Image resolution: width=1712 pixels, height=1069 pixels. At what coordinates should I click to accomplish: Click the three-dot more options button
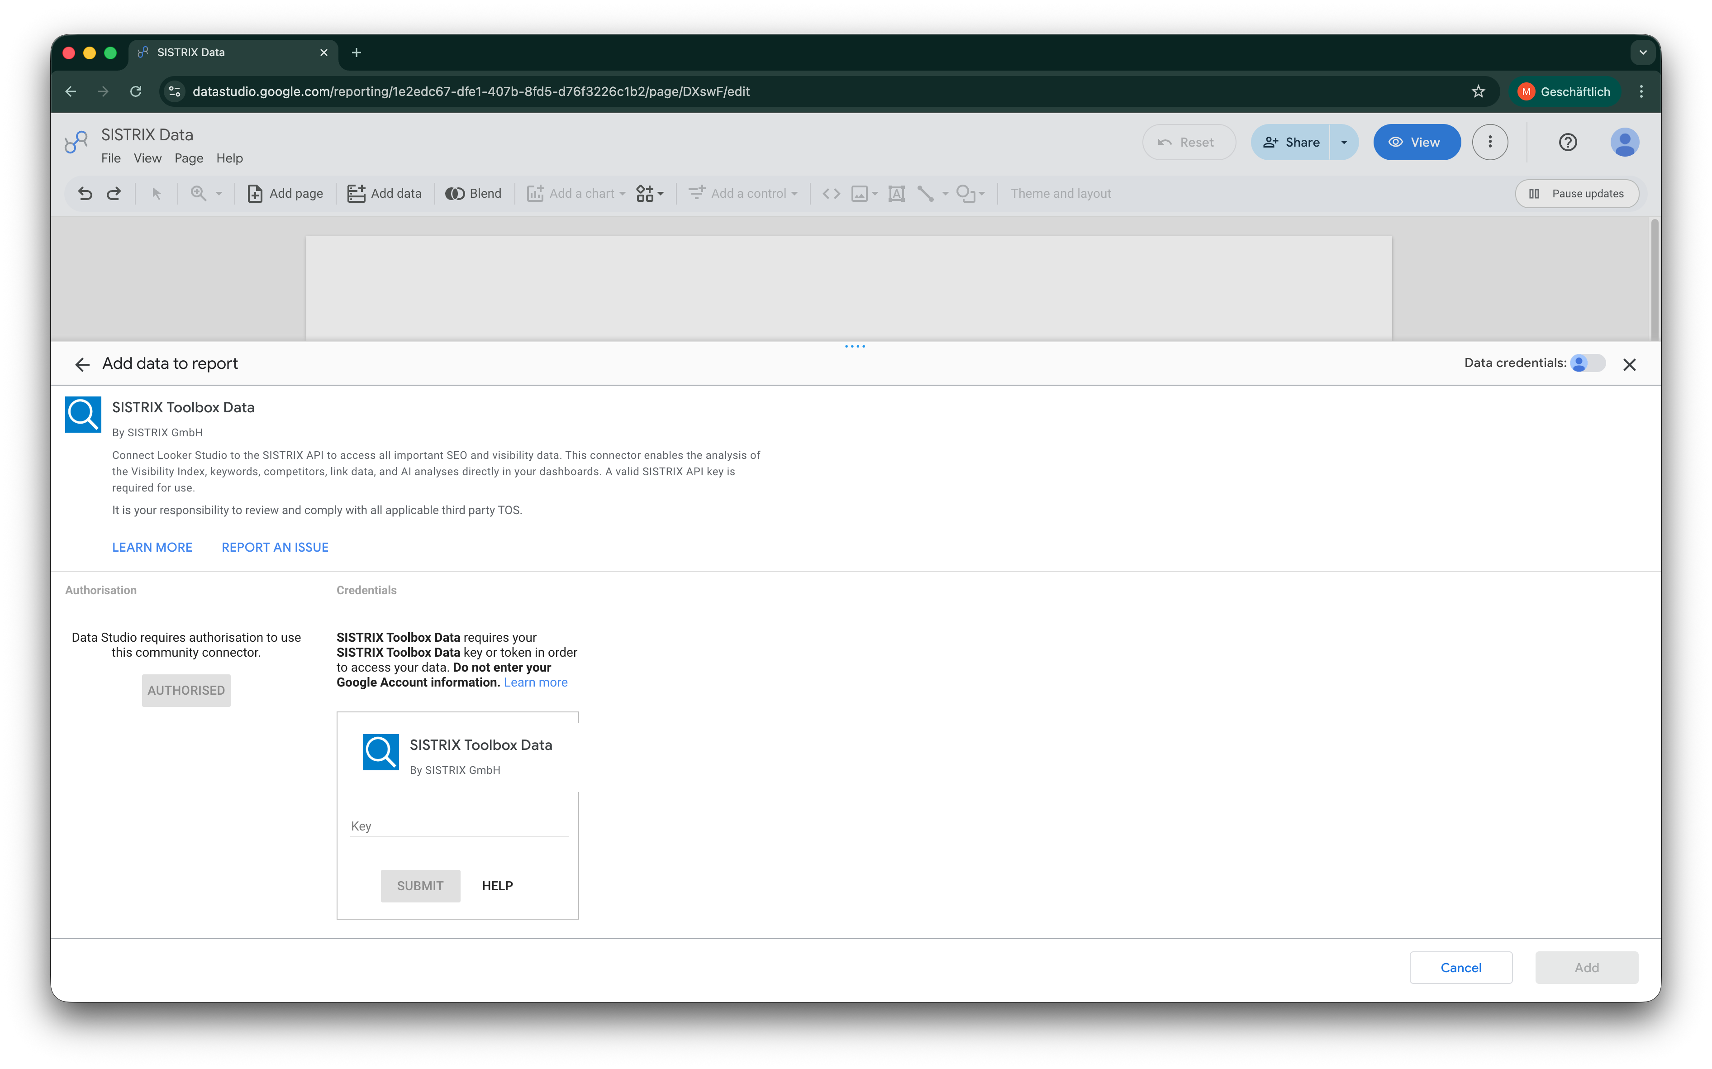1490,142
